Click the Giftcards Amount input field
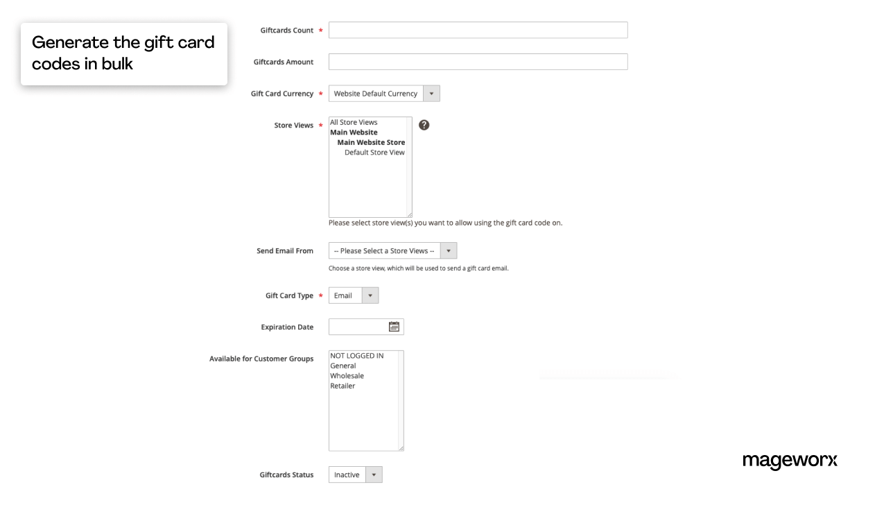Image resolution: width=893 pixels, height=505 pixels. [478, 62]
